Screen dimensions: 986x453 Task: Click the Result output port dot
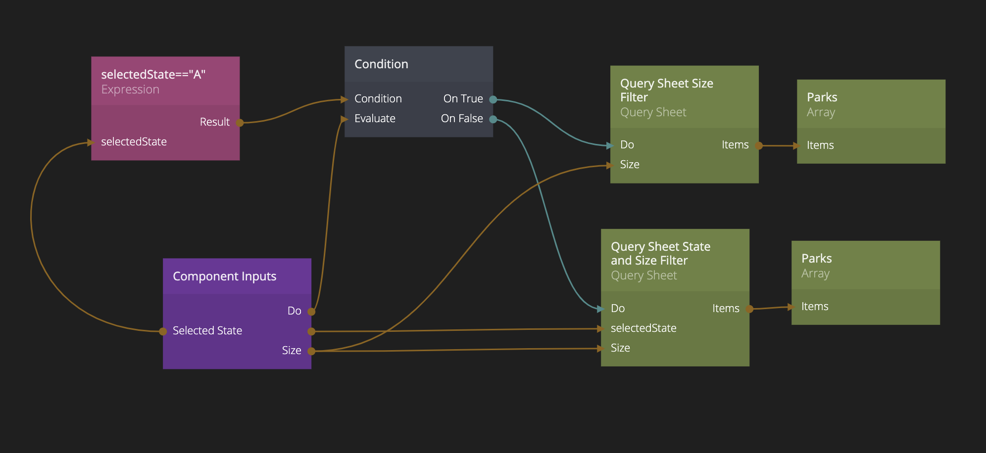tap(240, 122)
